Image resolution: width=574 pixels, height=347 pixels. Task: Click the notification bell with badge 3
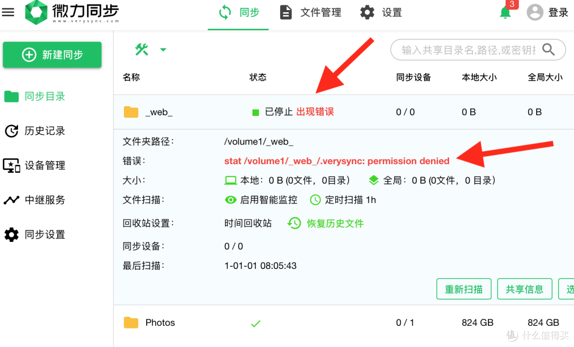pyautogui.click(x=505, y=12)
